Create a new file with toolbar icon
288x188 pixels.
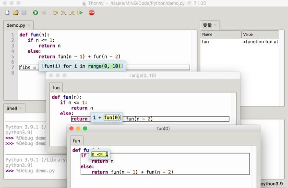(x=7, y=12)
